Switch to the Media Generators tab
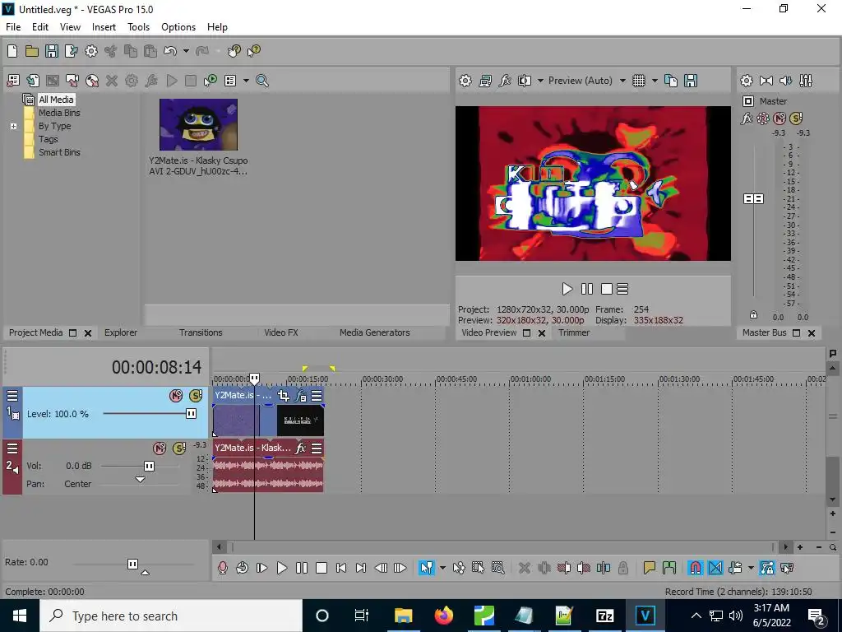The width and height of the screenshot is (842, 632). 375,332
